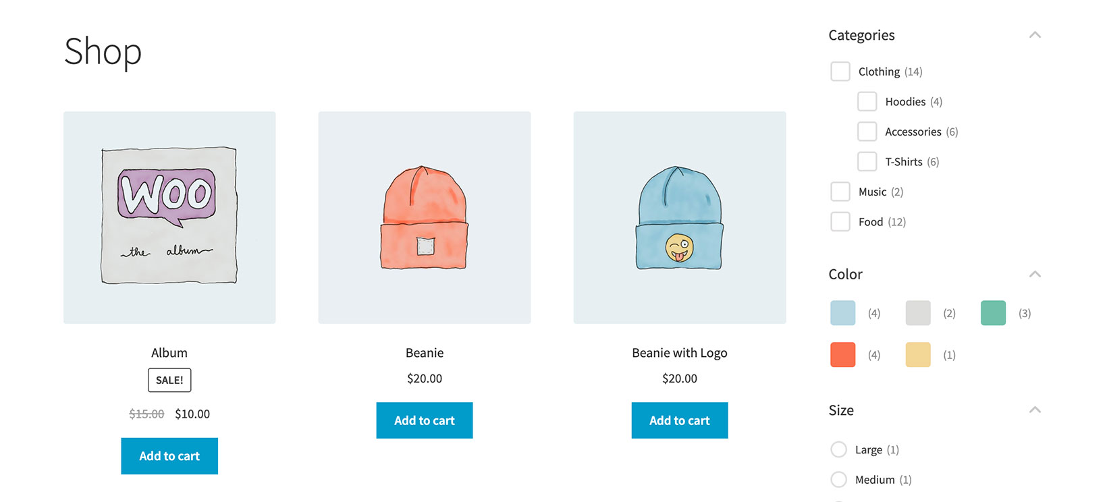Viewport: 1107px width, 502px height.
Task: Add the Beanie with Logo to cart
Action: click(x=680, y=420)
